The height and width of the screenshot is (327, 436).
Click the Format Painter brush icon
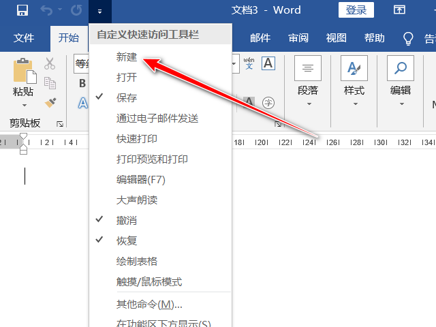tap(50, 102)
